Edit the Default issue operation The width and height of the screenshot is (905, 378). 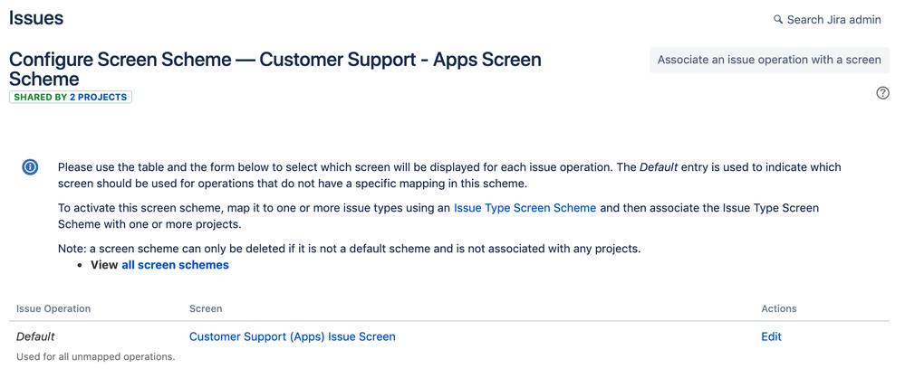[x=771, y=336]
